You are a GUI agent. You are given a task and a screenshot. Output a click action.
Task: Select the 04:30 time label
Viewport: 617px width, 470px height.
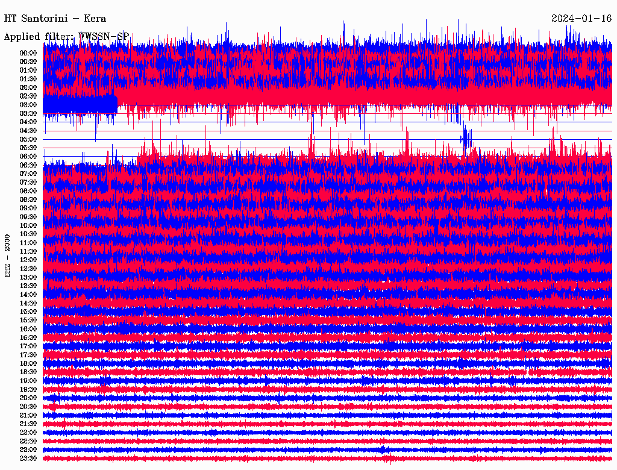point(28,131)
